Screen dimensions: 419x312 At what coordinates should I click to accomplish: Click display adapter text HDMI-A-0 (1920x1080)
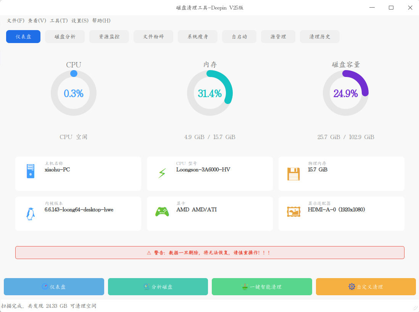tap(337, 210)
